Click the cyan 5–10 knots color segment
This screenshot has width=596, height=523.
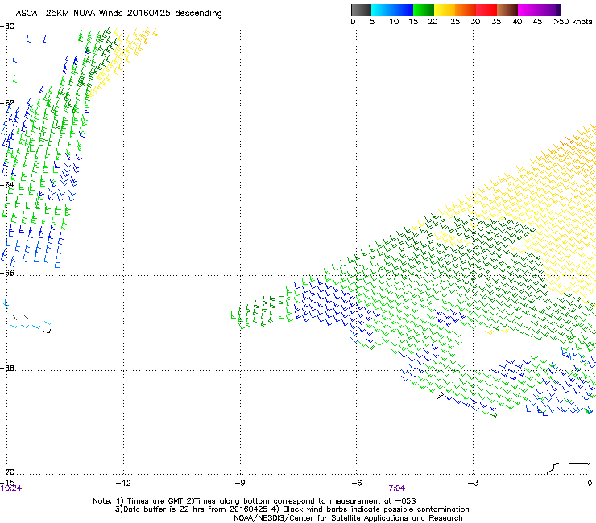(x=382, y=10)
